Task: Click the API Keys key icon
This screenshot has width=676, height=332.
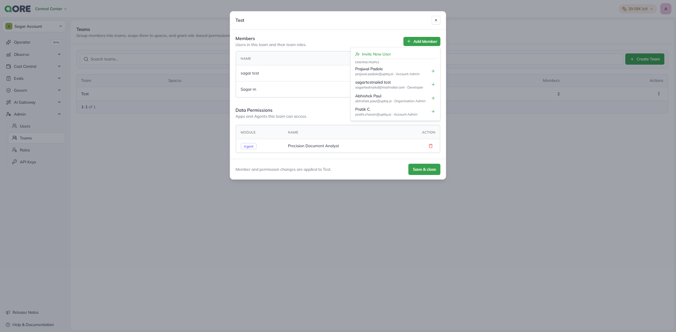Action: [x=14, y=162]
